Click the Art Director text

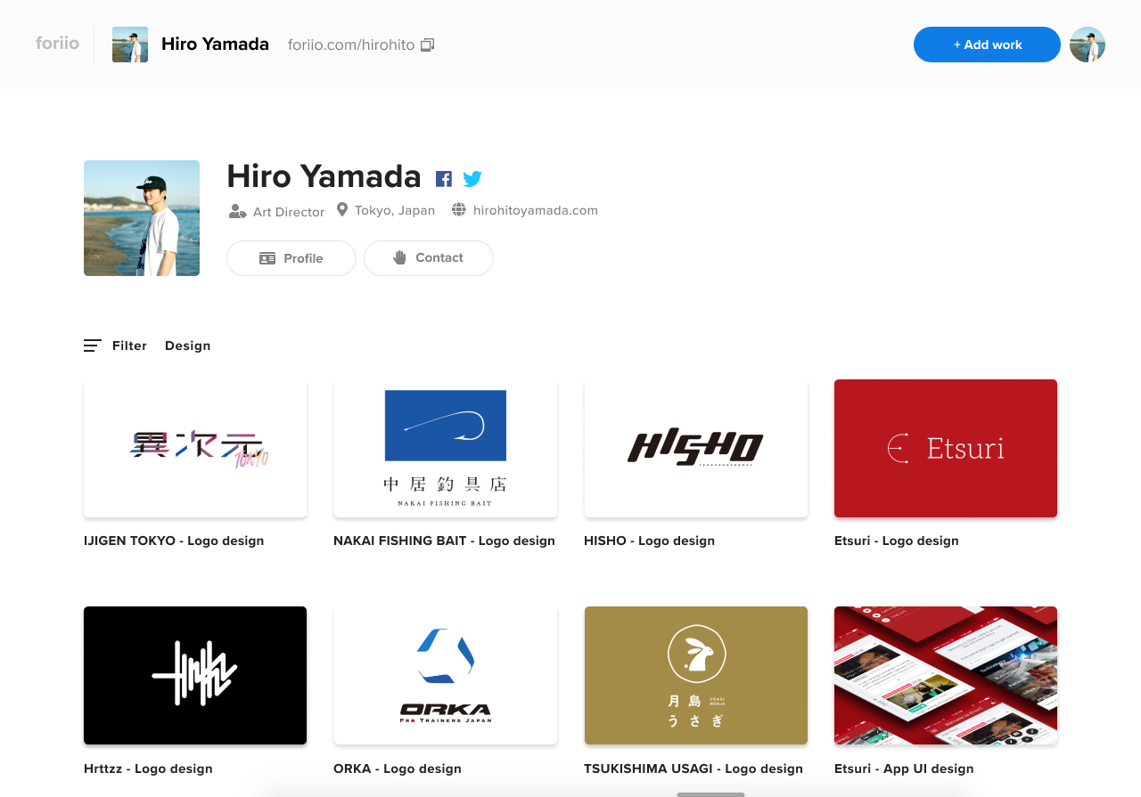(x=289, y=212)
